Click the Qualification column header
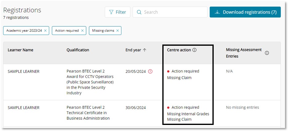The width and height of the screenshot is (289, 132). coord(78,50)
